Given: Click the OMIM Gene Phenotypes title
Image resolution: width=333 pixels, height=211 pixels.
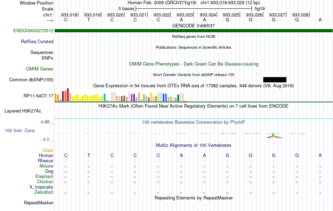Looking at the screenshot, I should [x=194, y=64].
